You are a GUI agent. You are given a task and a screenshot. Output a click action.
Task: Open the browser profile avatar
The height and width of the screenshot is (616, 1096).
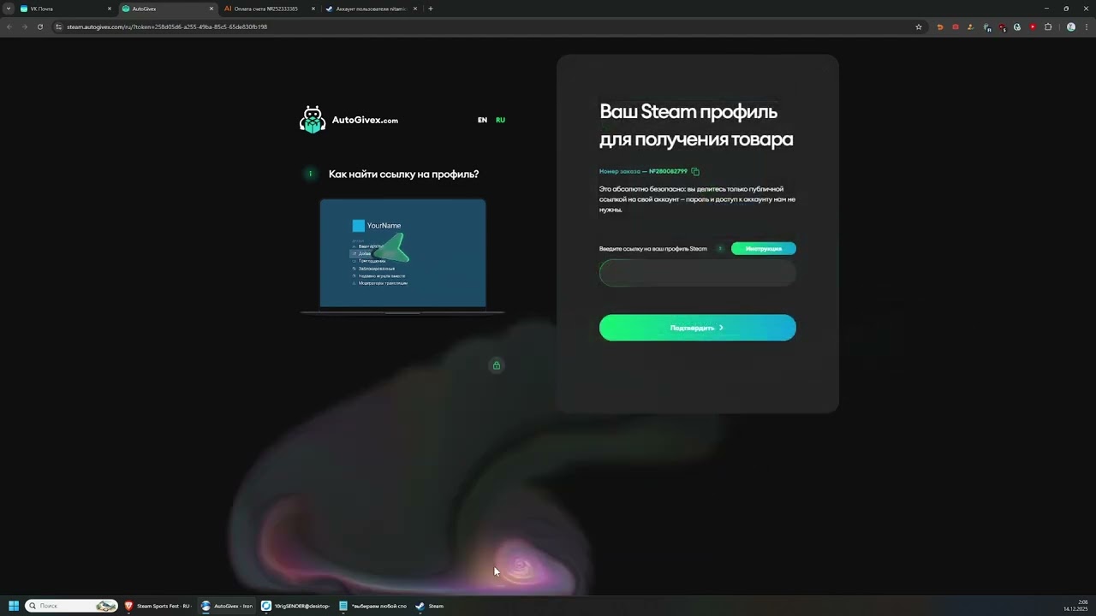coord(1070,27)
